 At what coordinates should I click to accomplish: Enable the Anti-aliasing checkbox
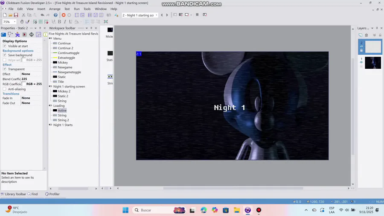point(4,89)
